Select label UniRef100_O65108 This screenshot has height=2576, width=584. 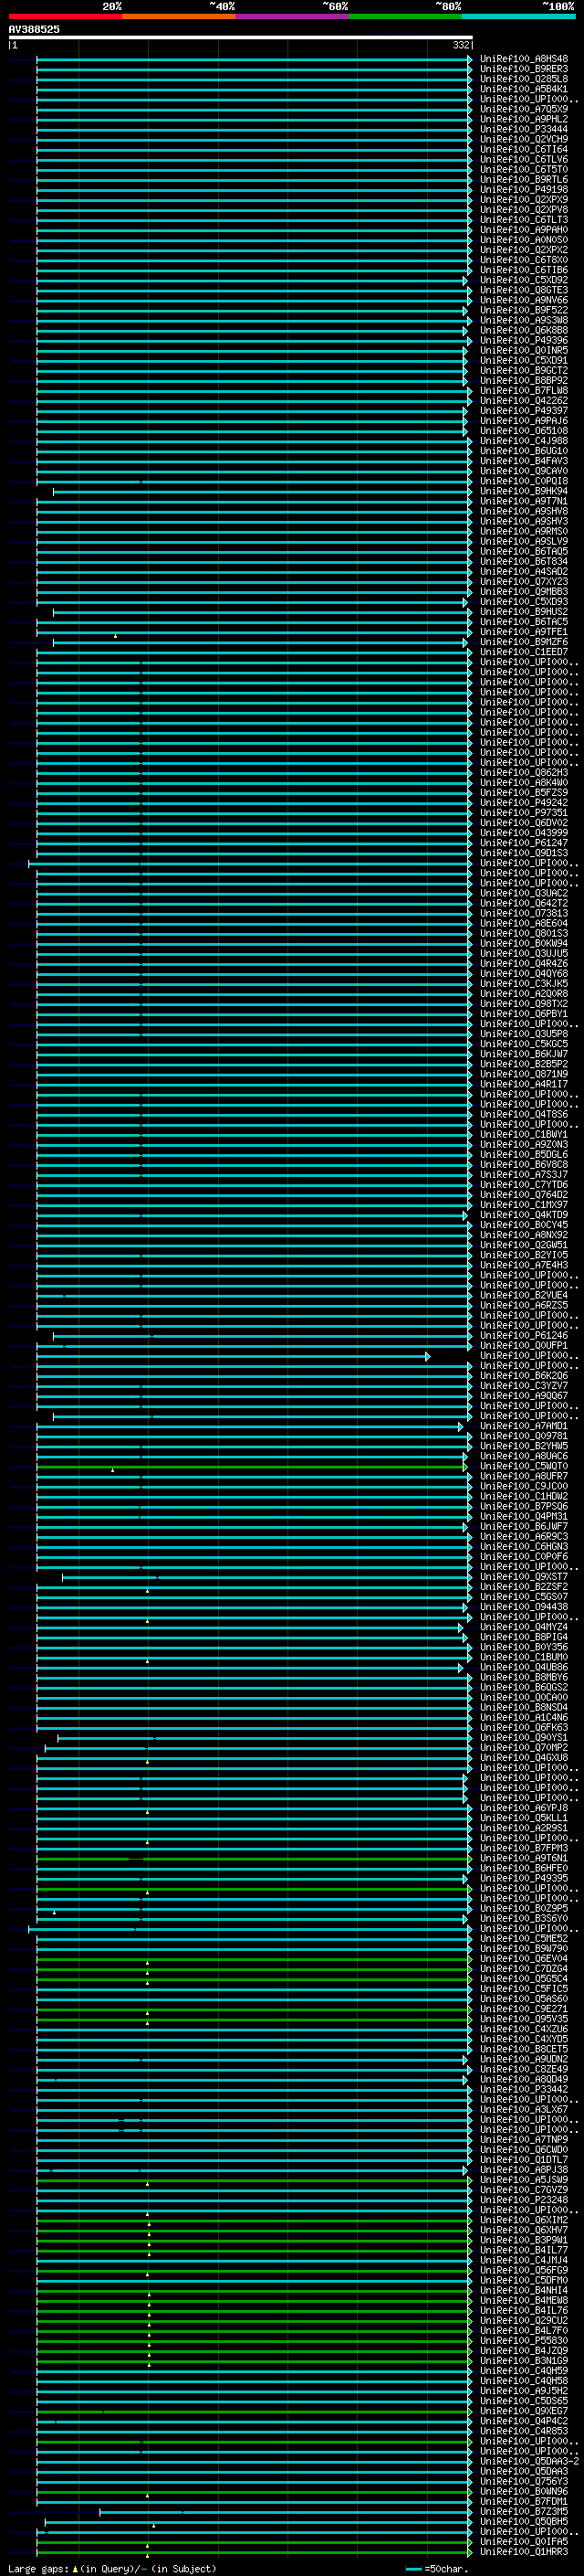(x=524, y=431)
